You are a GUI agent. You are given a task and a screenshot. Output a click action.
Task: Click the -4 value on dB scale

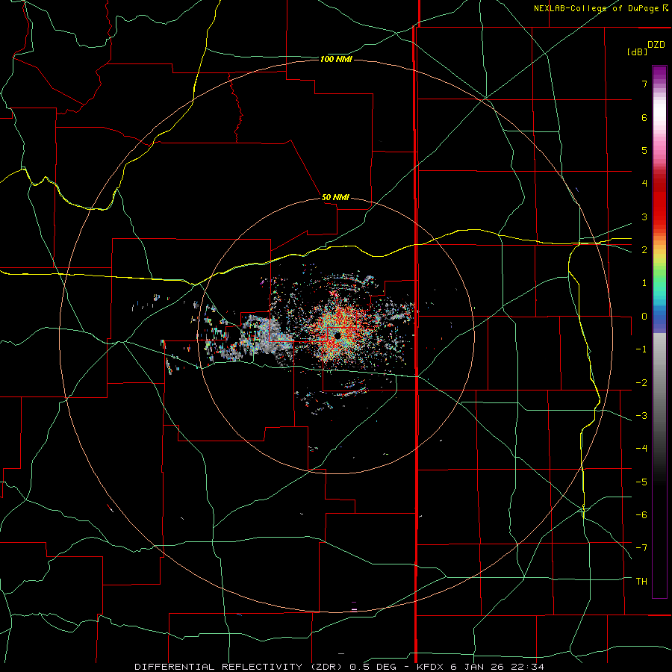[x=641, y=449]
